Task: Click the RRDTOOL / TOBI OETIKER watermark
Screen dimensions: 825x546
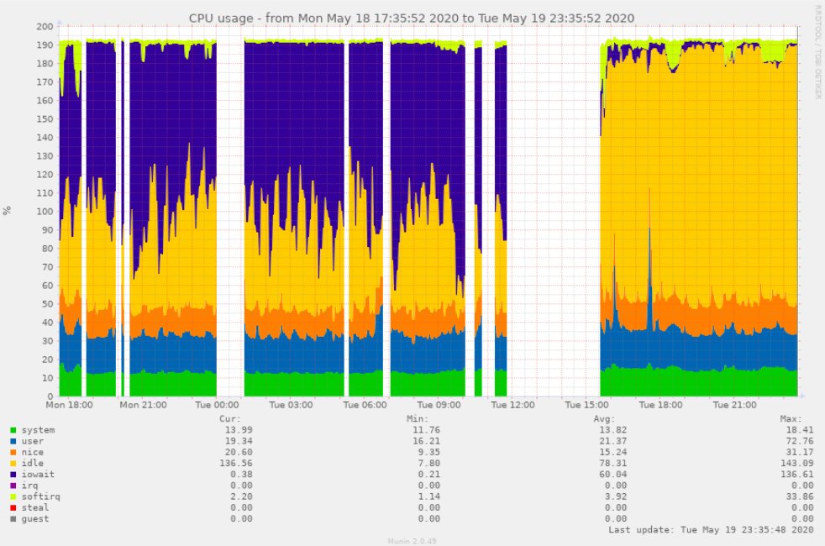Action: [x=817, y=52]
